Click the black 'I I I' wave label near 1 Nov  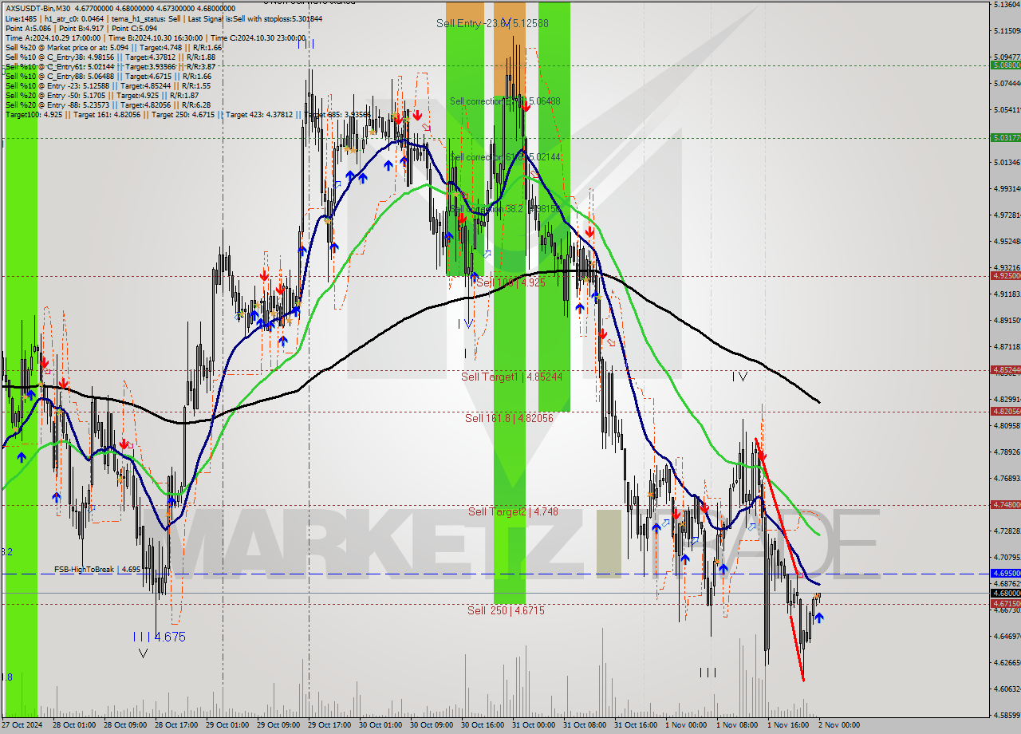tap(707, 673)
